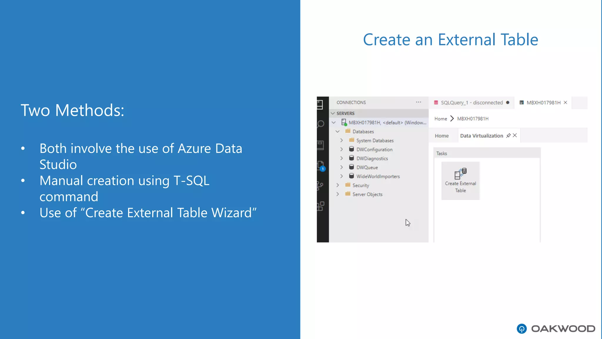Collapse the Databases folder node
The image size is (602, 339).
(337, 132)
